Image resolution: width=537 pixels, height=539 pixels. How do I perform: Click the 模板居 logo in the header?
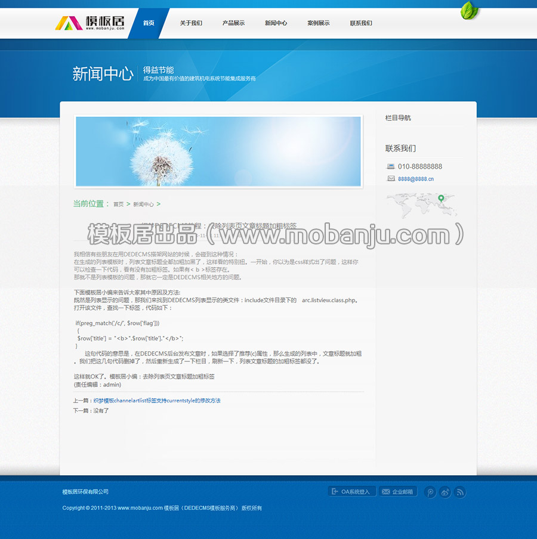click(x=90, y=23)
